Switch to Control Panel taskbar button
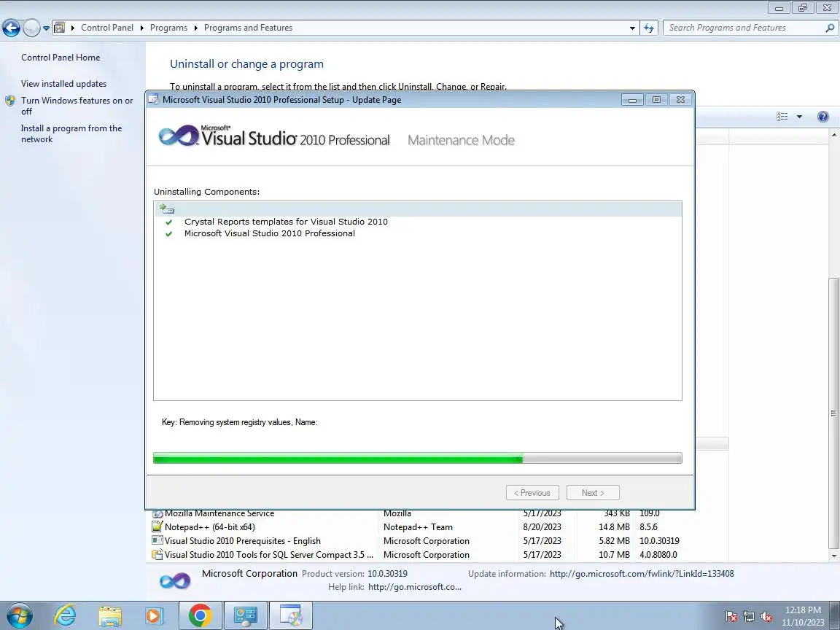The height and width of the screenshot is (630, 840). pyautogui.click(x=245, y=616)
